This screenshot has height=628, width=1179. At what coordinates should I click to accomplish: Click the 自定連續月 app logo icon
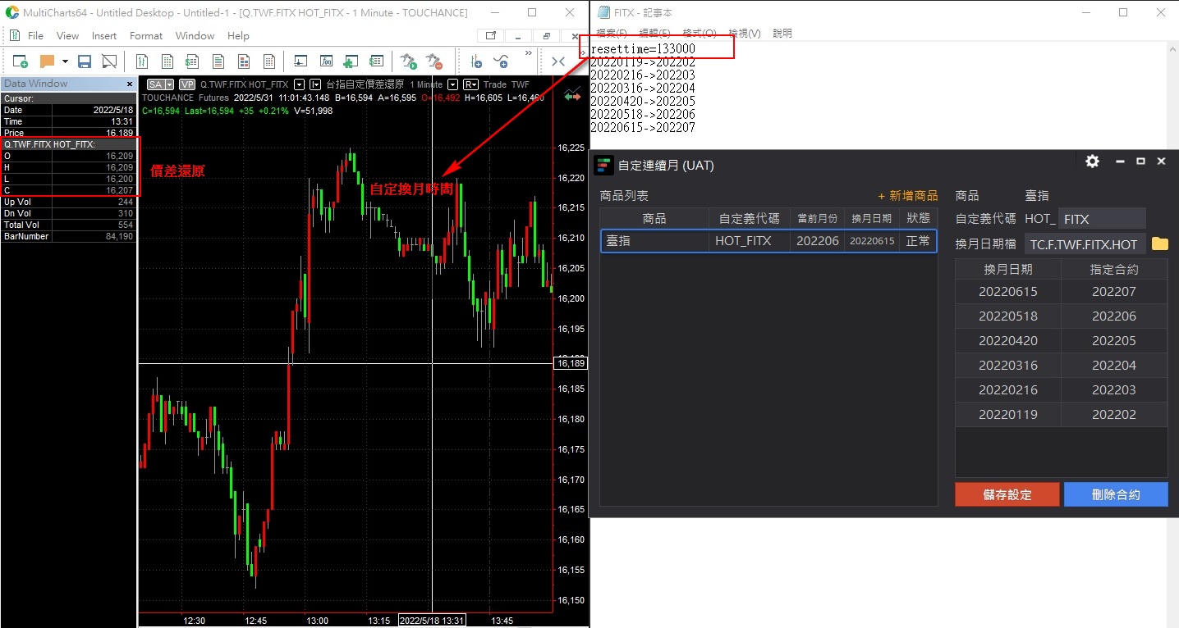603,164
